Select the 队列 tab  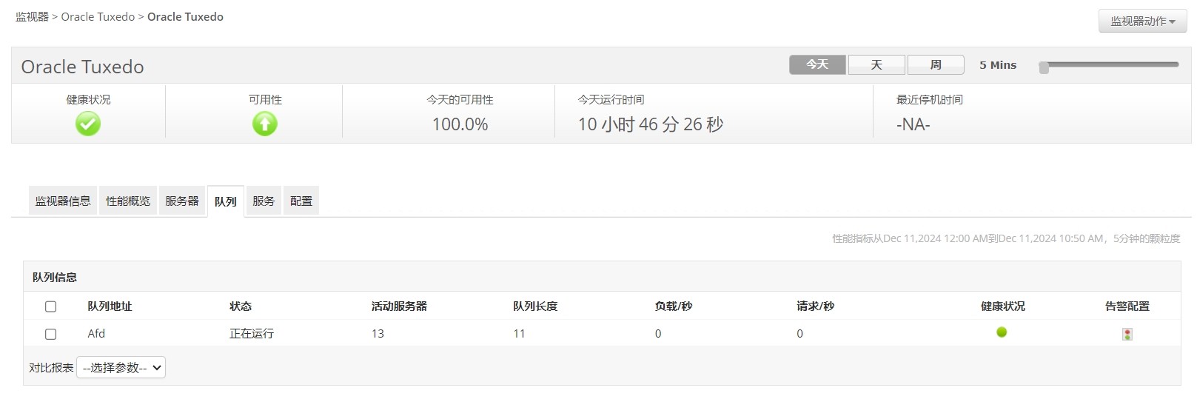(x=226, y=201)
